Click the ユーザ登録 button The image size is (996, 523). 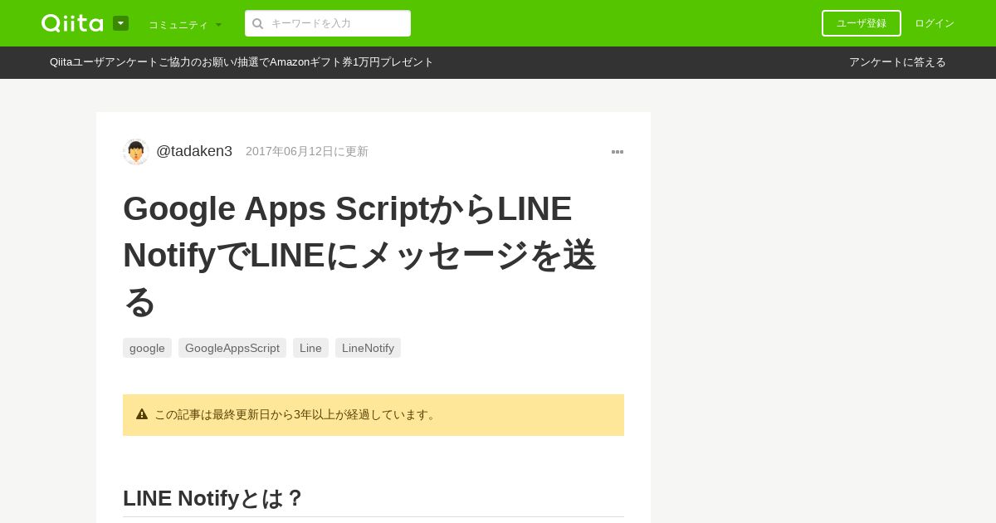click(862, 23)
